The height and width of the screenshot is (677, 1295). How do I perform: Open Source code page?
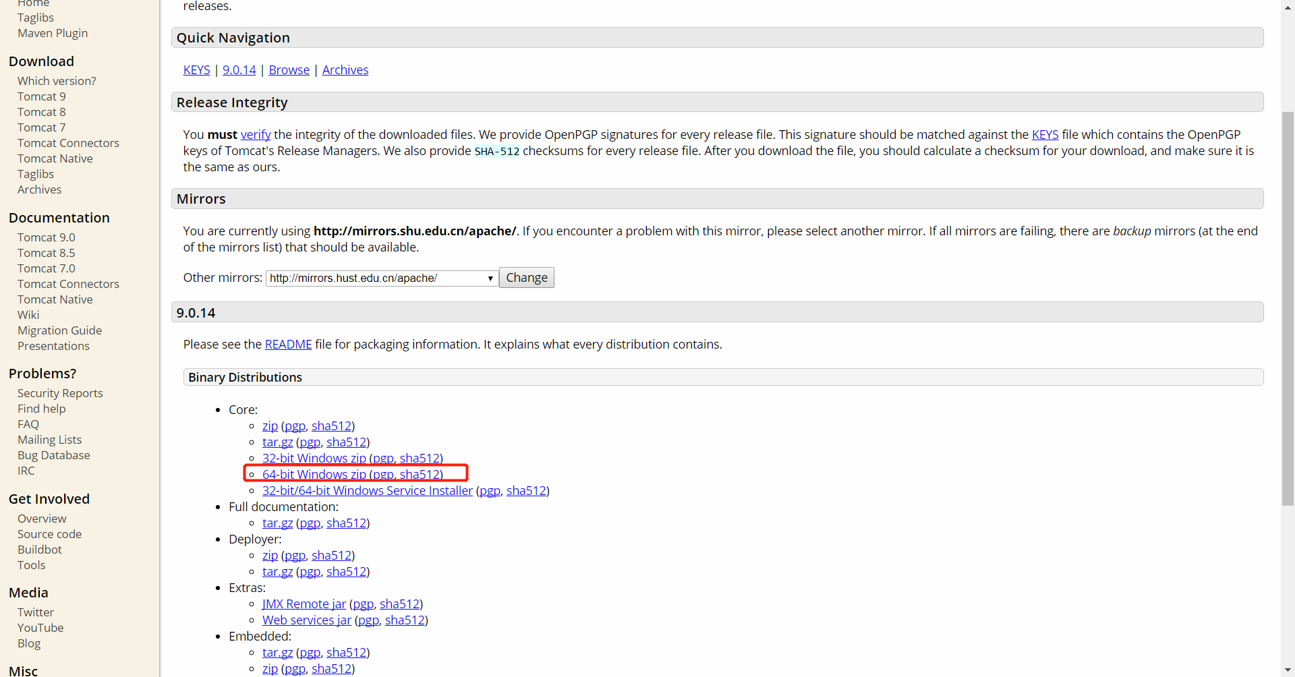(x=50, y=534)
